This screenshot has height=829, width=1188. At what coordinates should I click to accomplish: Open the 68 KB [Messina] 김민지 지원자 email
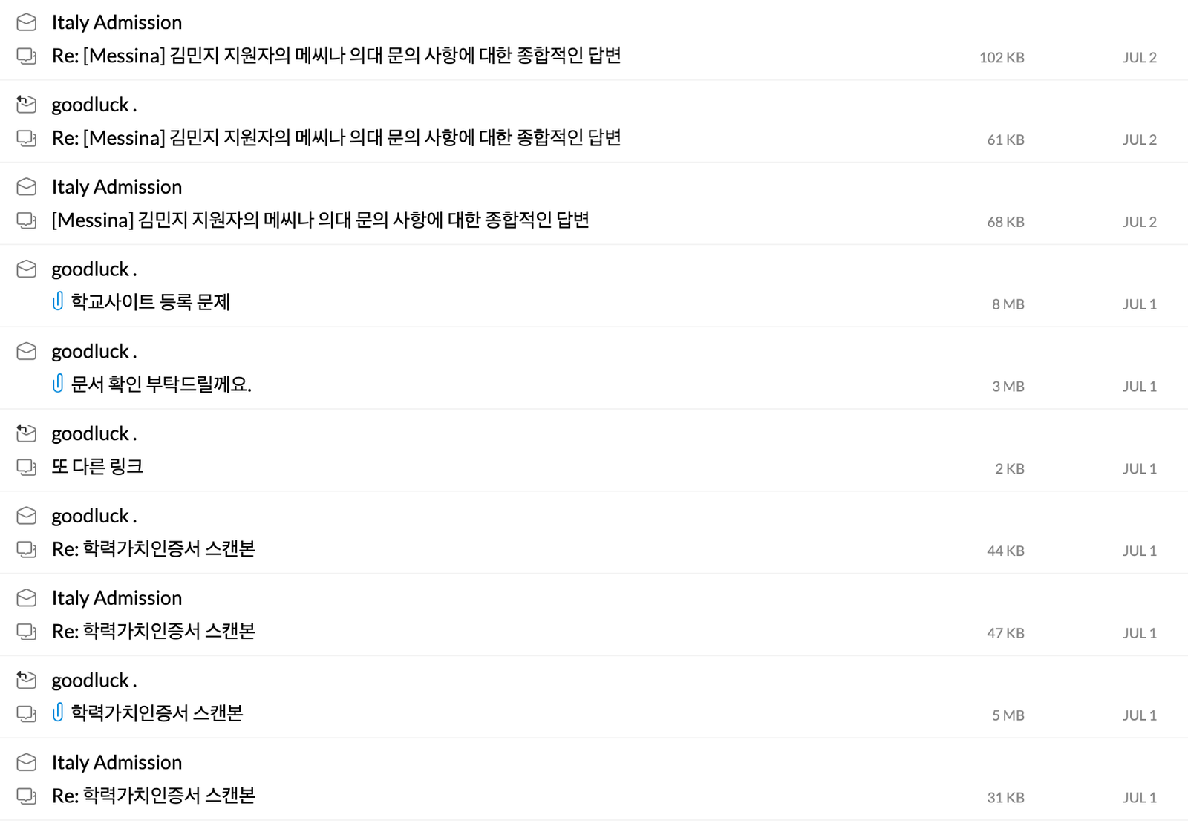(x=320, y=220)
